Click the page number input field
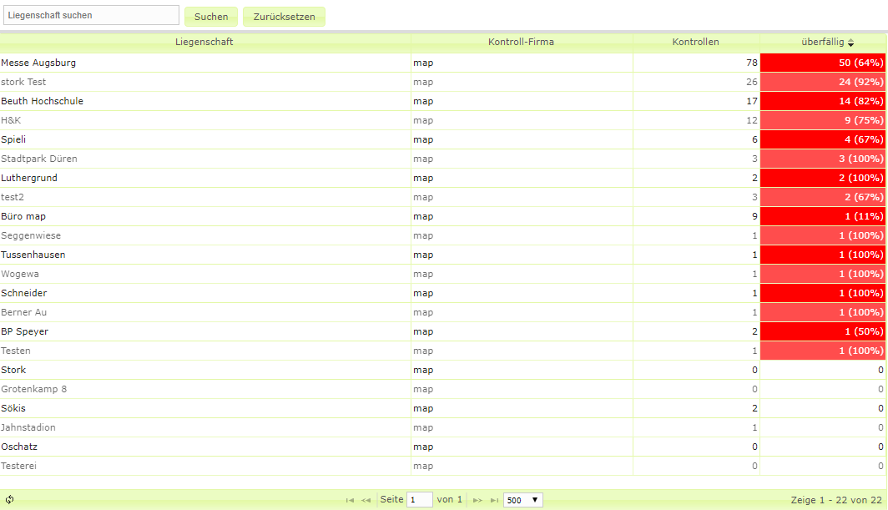This screenshot has width=888, height=510. click(x=419, y=500)
